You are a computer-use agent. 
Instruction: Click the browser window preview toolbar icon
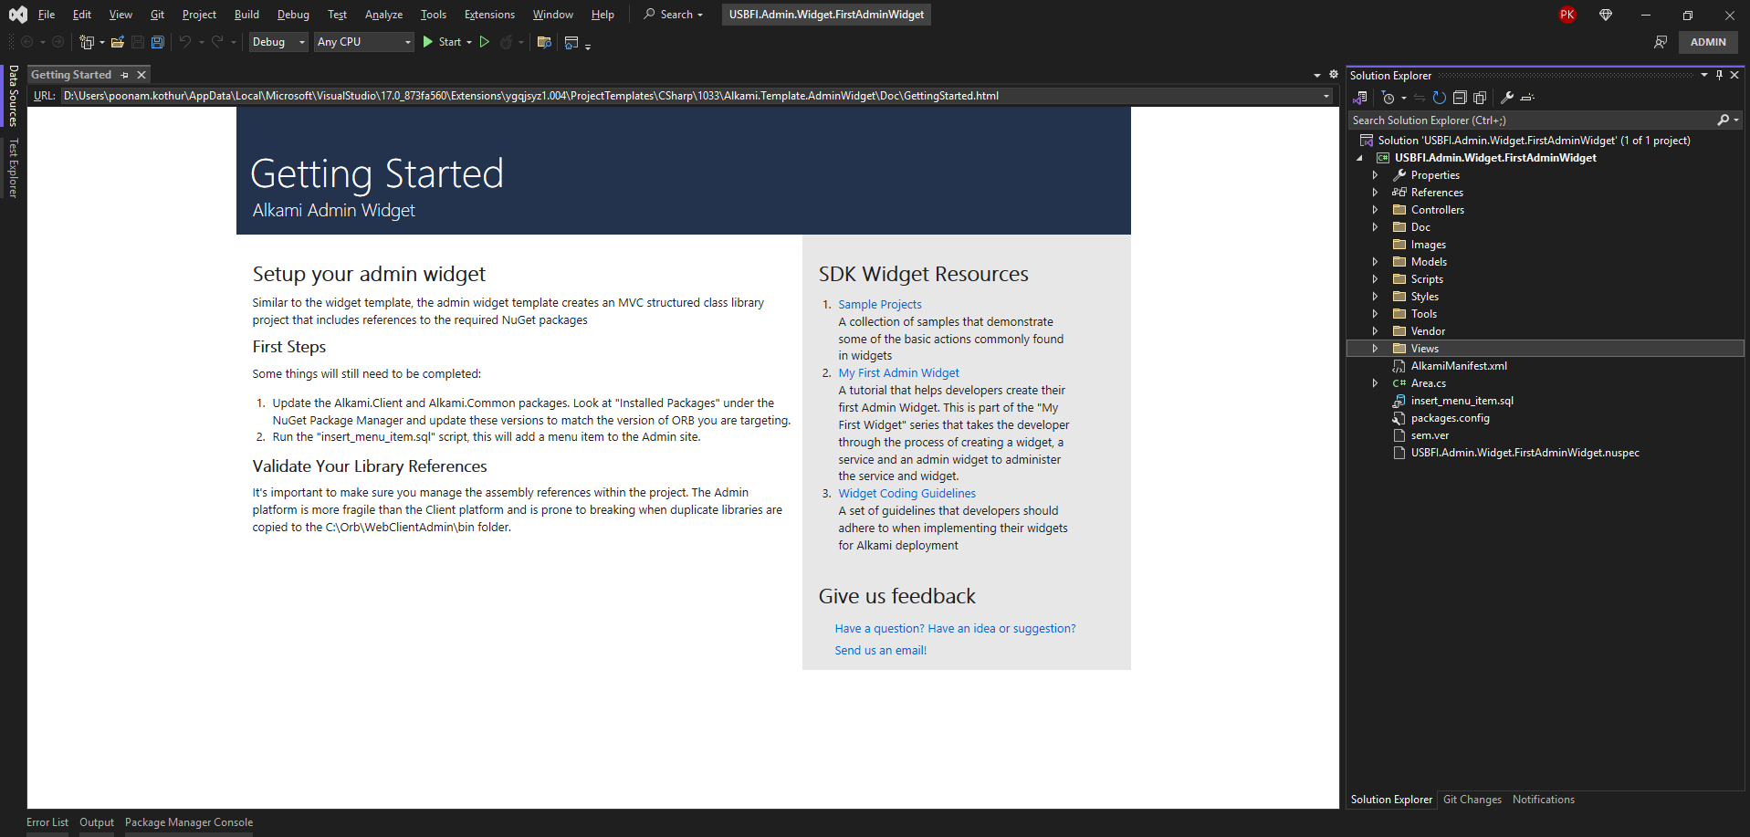point(571,42)
